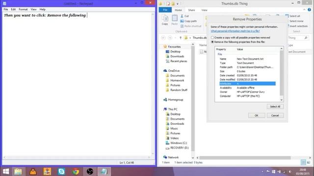The height and width of the screenshot is (176, 314).
Task: Select the highlighted Attributes property row
Action: [247, 84]
